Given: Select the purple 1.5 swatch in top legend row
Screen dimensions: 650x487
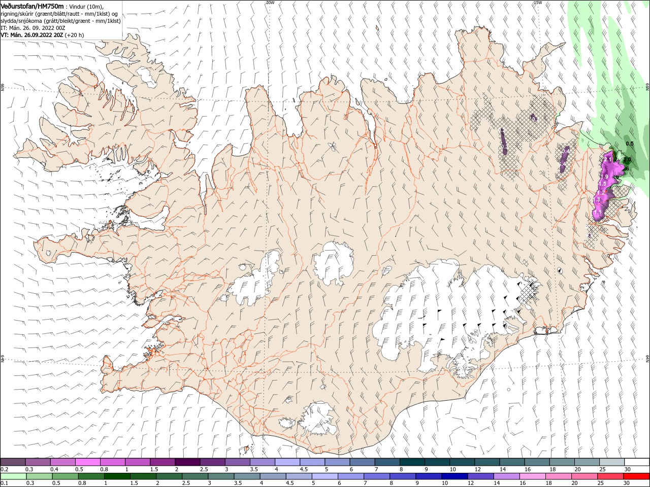Looking at the screenshot, I should pyautogui.click(x=162, y=462).
